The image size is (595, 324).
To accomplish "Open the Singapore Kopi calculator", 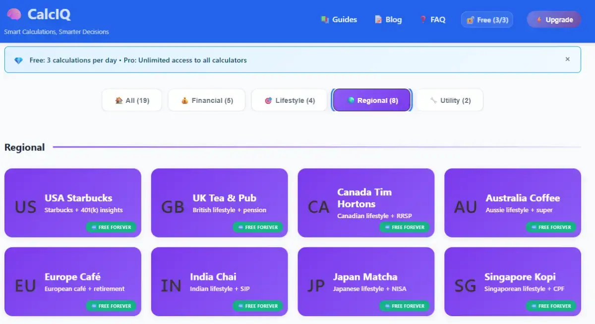I will [513, 281].
